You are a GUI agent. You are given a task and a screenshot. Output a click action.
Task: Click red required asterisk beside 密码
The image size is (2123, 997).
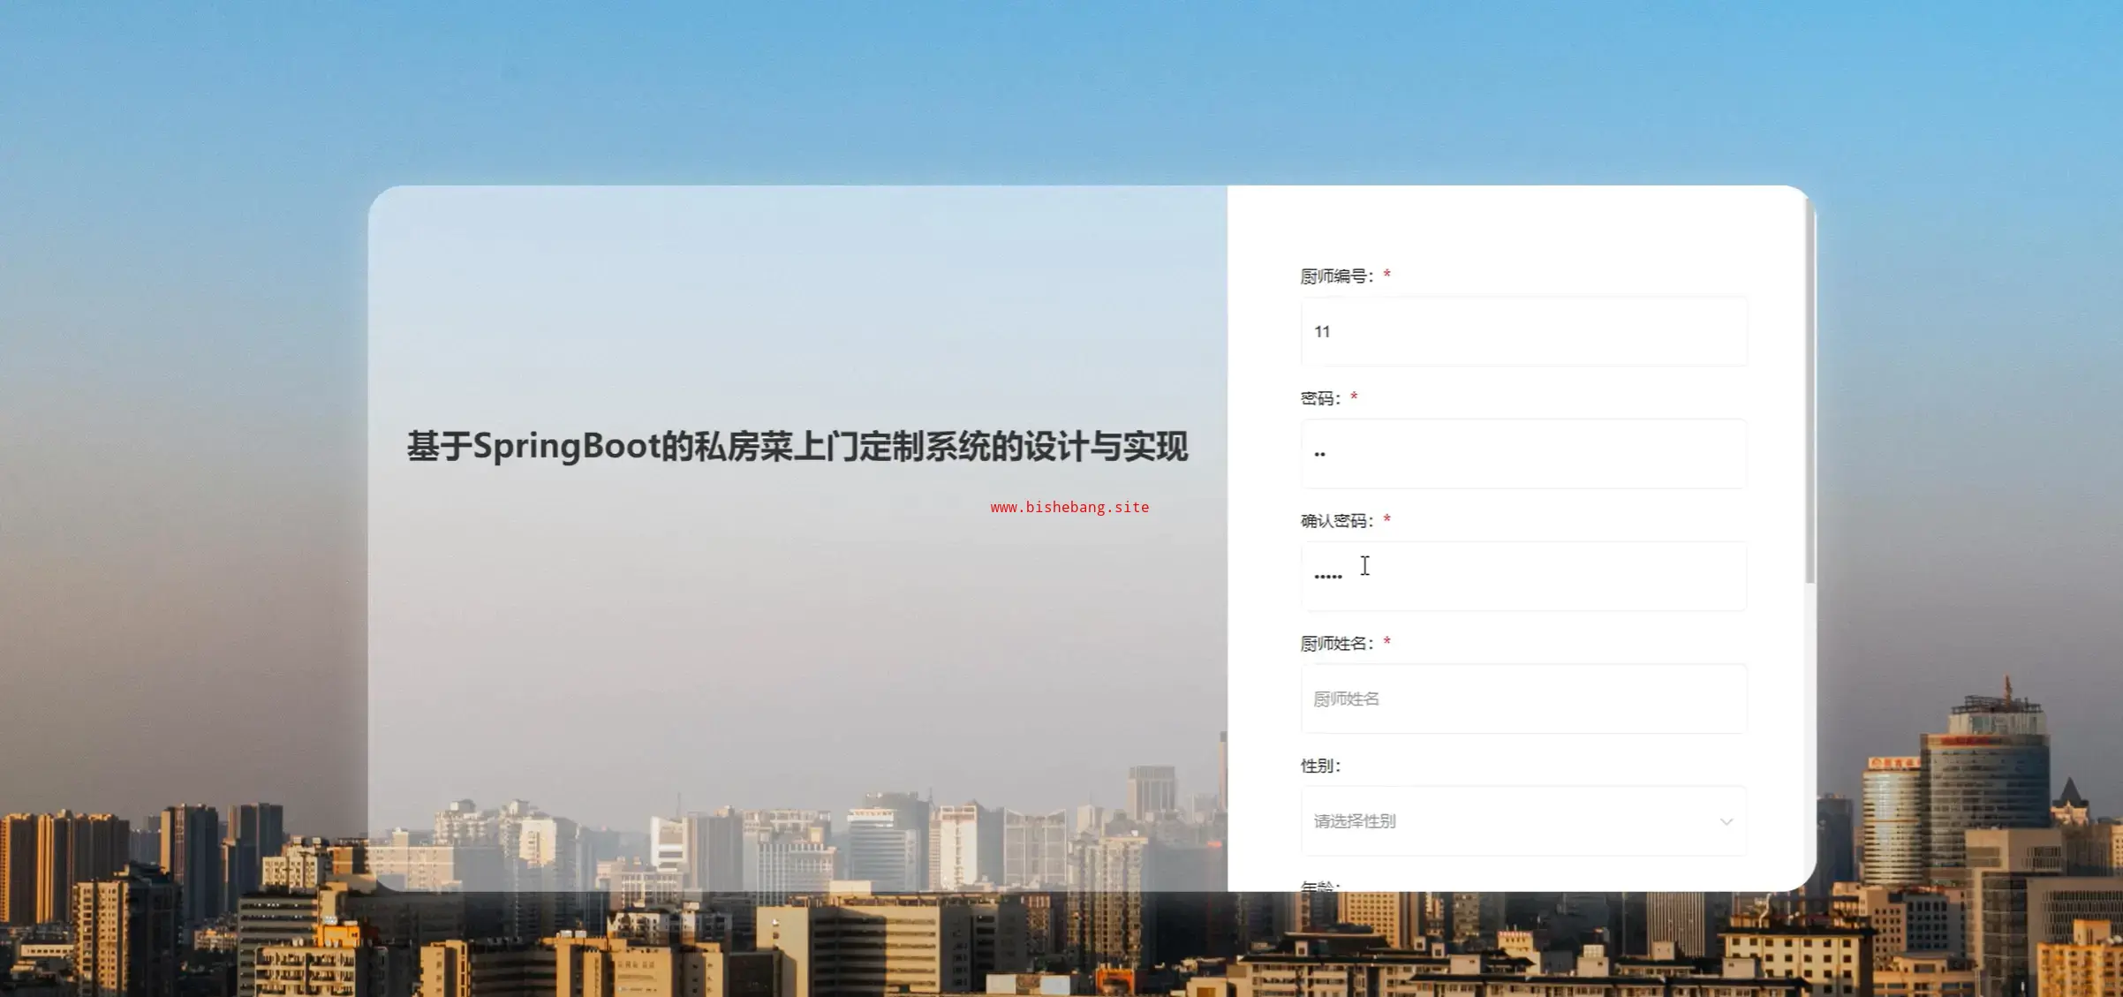click(1354, 397)
